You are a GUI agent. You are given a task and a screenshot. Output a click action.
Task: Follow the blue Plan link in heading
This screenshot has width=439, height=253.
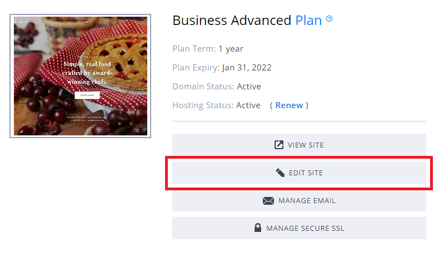308,21
